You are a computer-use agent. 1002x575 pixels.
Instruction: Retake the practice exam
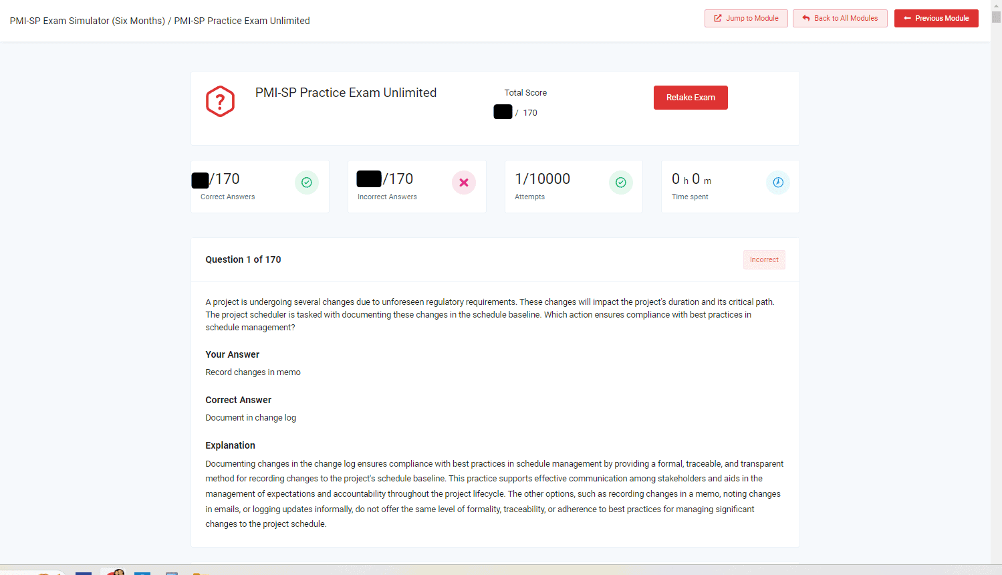[691, 98]
